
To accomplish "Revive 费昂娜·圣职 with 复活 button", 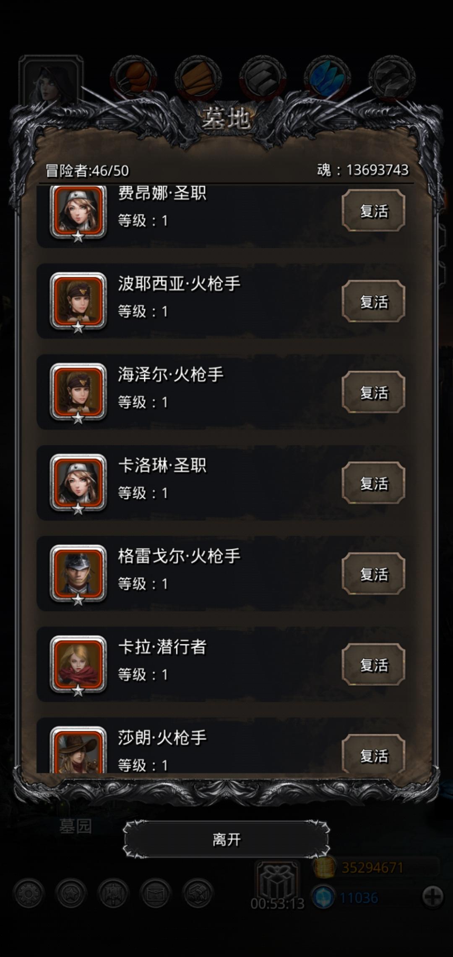I will click(x=373, y=210).
